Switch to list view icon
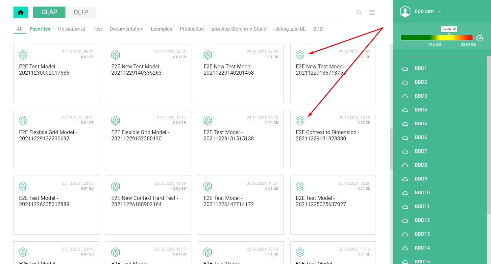The image size is (491, 264). [x=372, y=12]
